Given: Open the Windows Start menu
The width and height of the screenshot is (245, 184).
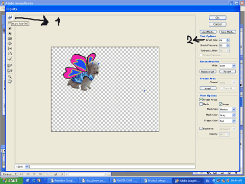Looking at the screenshot, I should (x=11, y=180).
